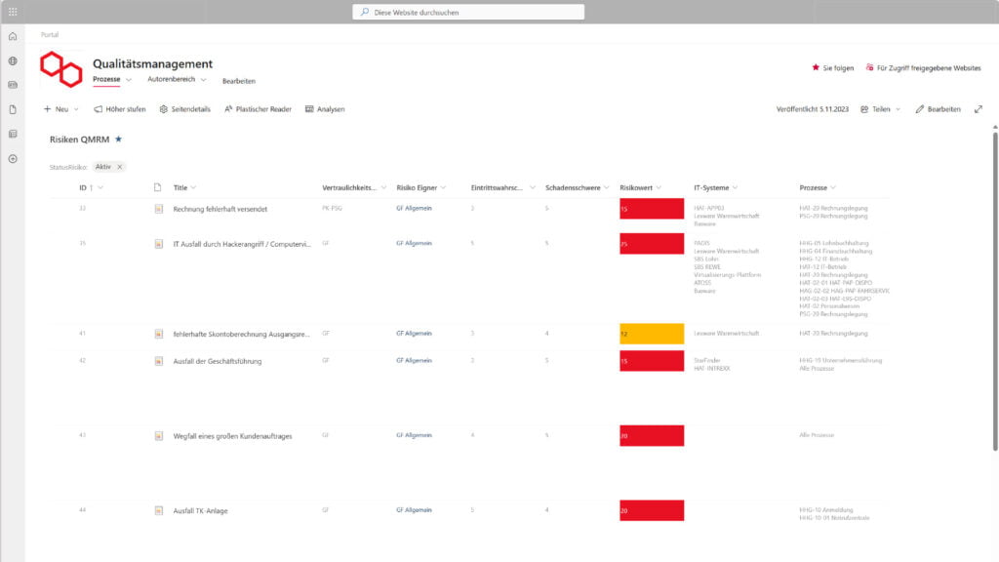The image size is (999, 562).
Task: Click the expand full-screen arrows icon
Action: tap(979, 109)
